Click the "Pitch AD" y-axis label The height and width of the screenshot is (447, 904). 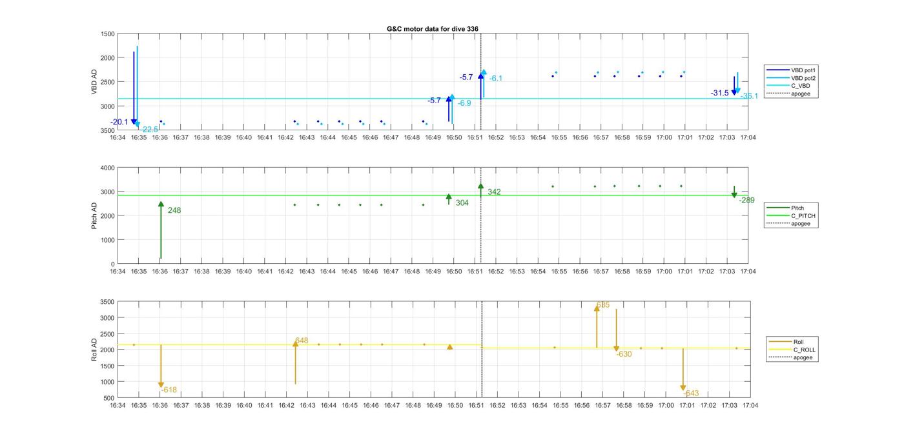pos(94,215)
